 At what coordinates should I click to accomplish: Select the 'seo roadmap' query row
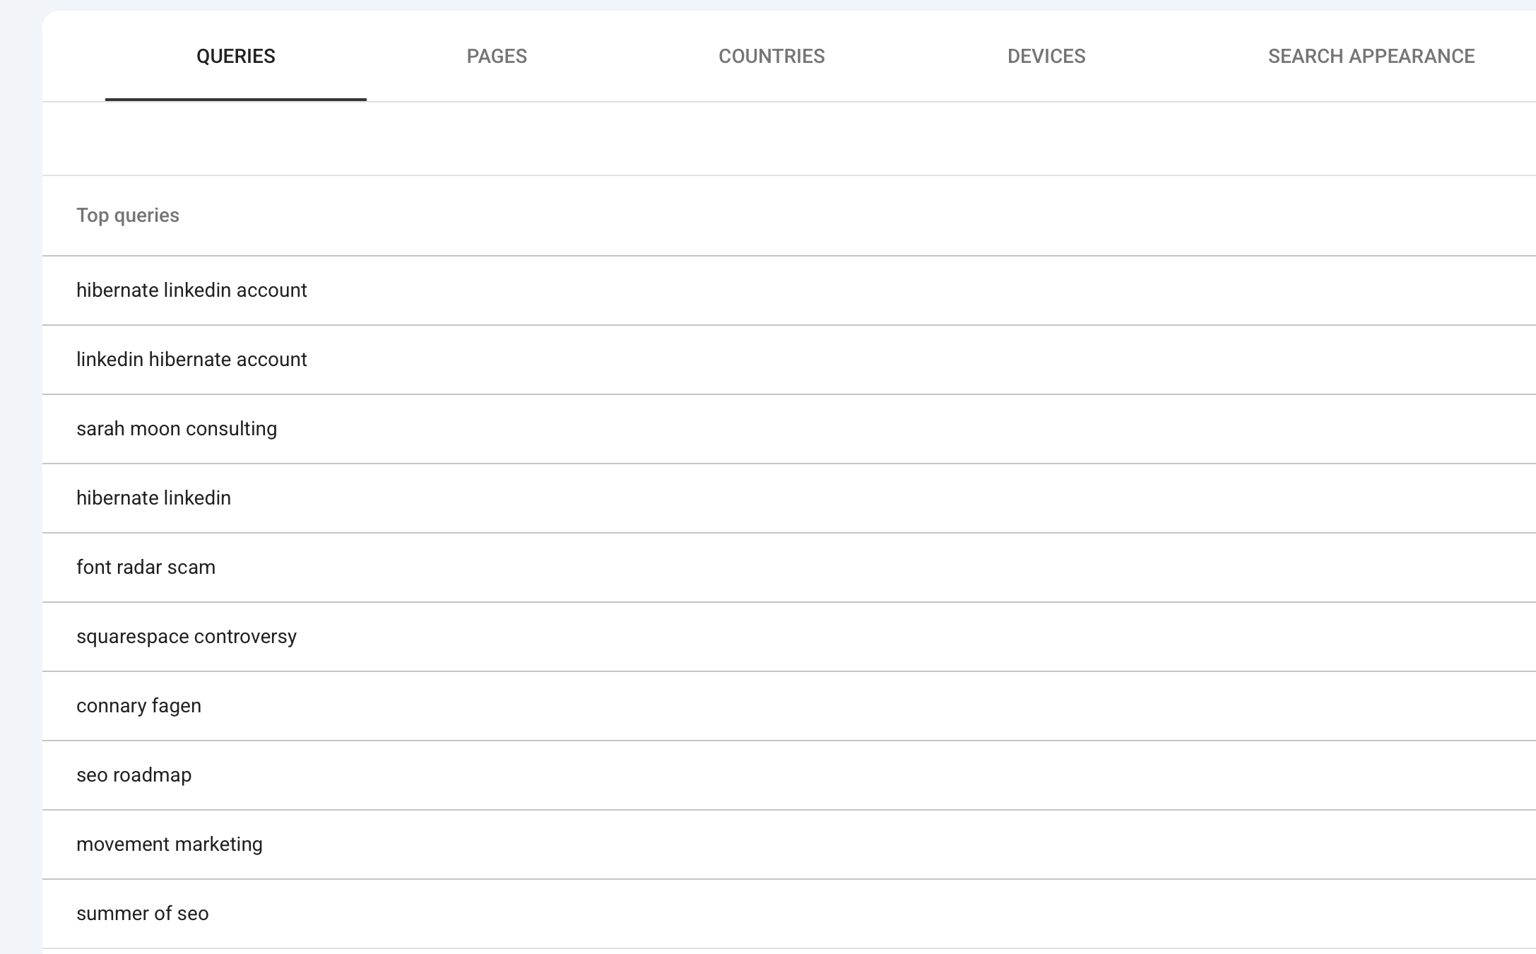(789, 775)
